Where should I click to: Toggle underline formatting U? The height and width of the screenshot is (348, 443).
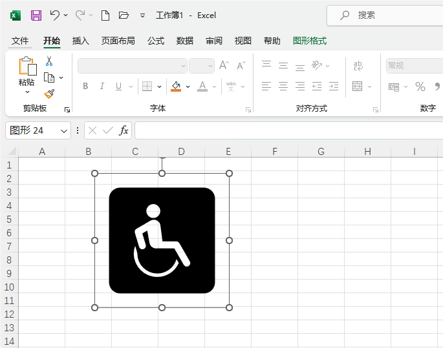[x=118, y=86]
